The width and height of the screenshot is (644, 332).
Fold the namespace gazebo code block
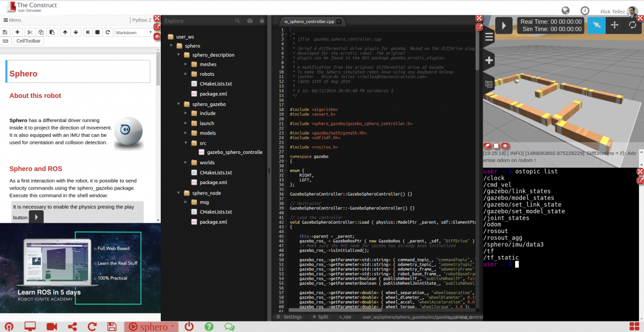(286, 161)
